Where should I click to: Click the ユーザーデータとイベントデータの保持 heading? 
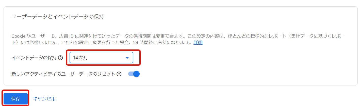click(x=58, y=17)
